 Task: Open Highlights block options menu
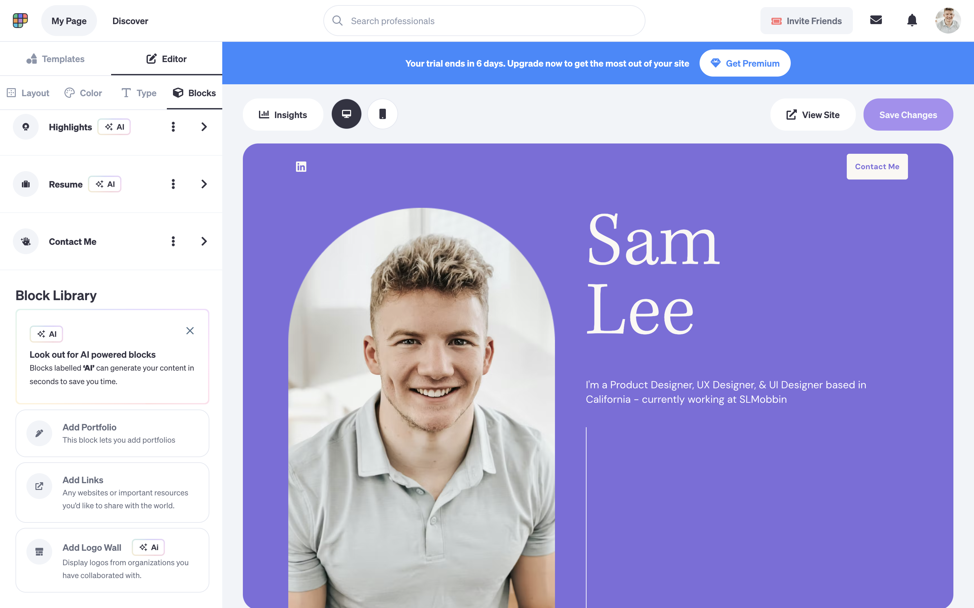[x=173, y=127]
